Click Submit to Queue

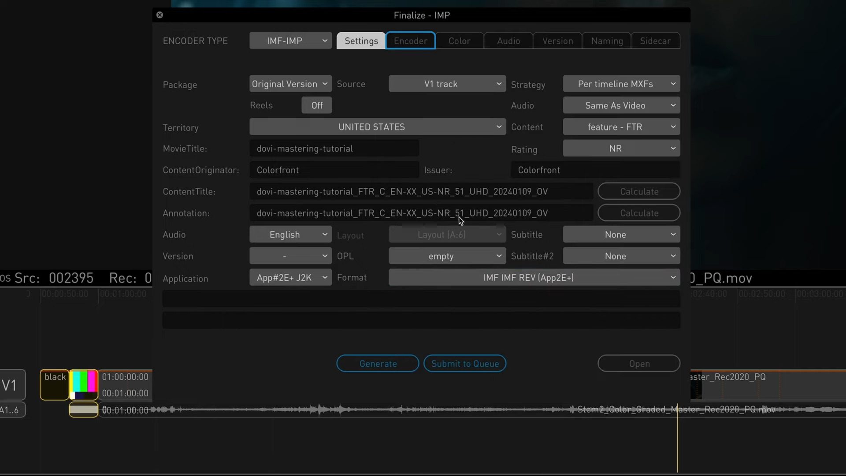(x=465, y=363)
